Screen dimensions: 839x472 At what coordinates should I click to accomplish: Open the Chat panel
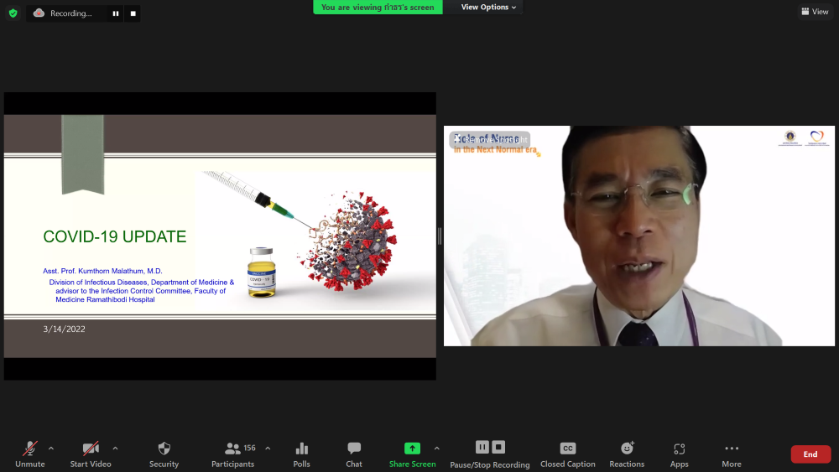tap(354, 454)
